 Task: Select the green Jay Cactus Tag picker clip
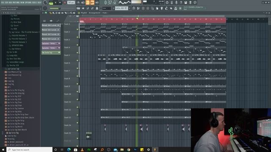click(x=51, y=52)
